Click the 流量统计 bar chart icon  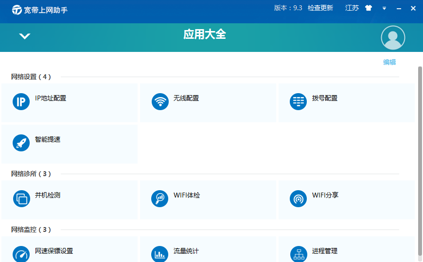tap(159, 254)
